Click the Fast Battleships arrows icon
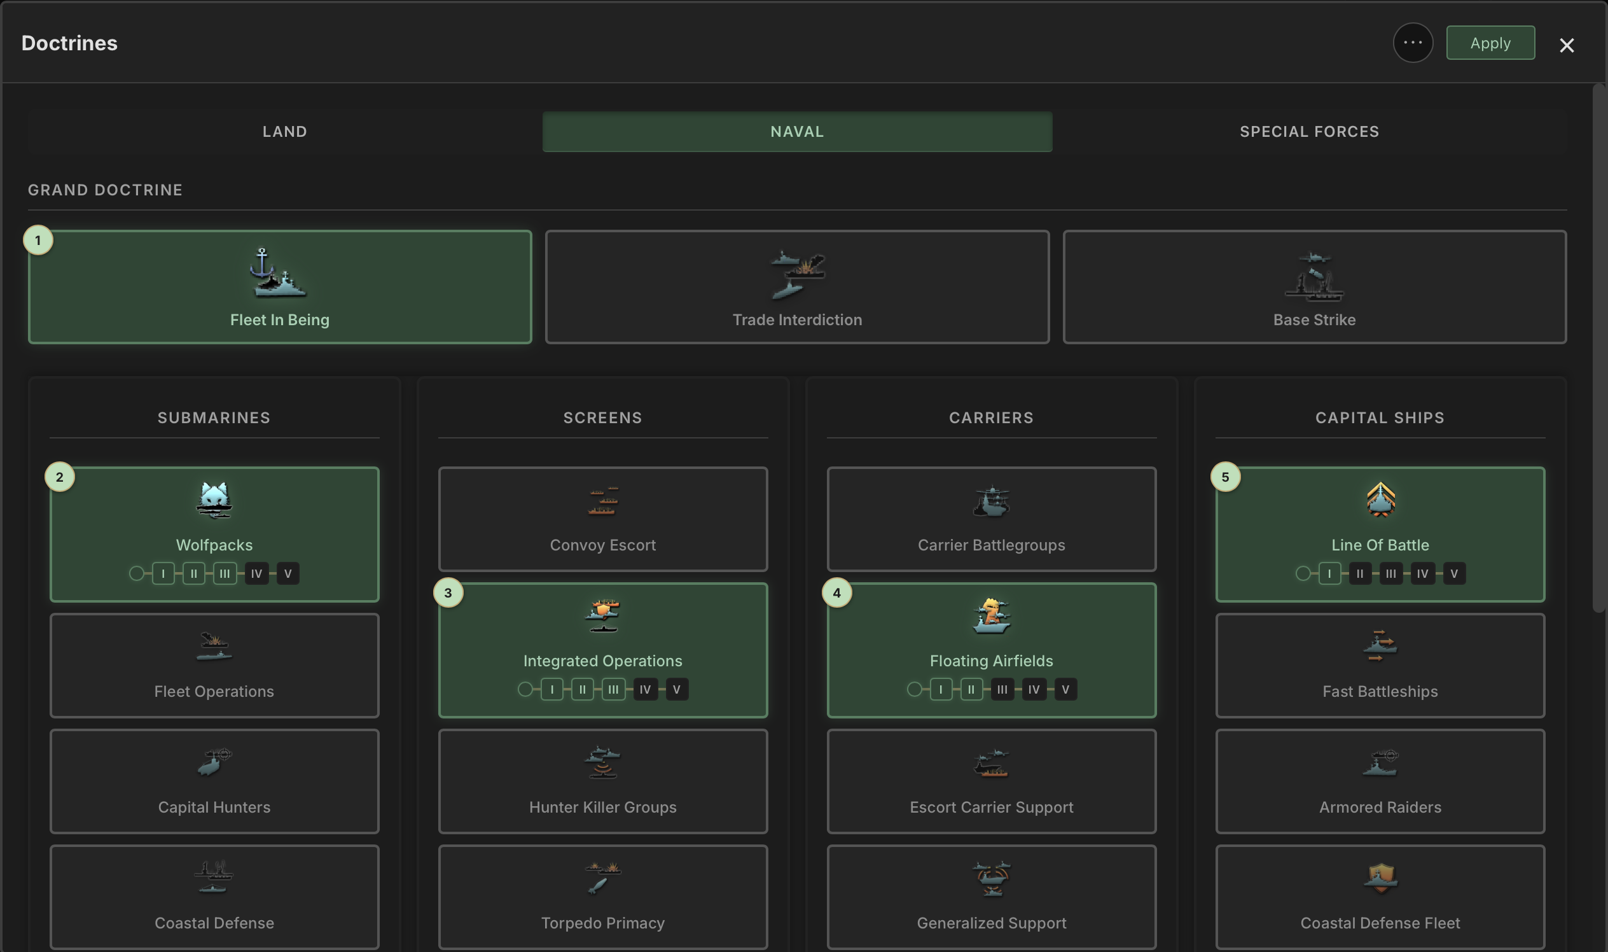Viewport: 1608px width, 952px height. [x=1380, y=645]
